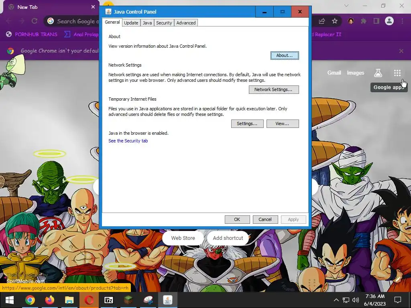Open network status tray icon
Image resolution: width=411 pixels, height=308 pixels.
(x=346, y=300)
